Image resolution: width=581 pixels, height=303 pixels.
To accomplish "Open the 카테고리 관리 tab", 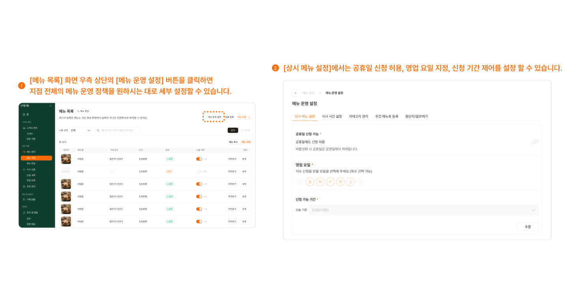I will click(358, 116).
